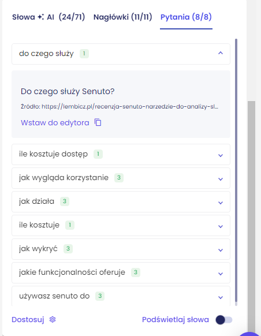Click the gear icon beside Dostosuj

pyautogui.click(x=53, y=319)
